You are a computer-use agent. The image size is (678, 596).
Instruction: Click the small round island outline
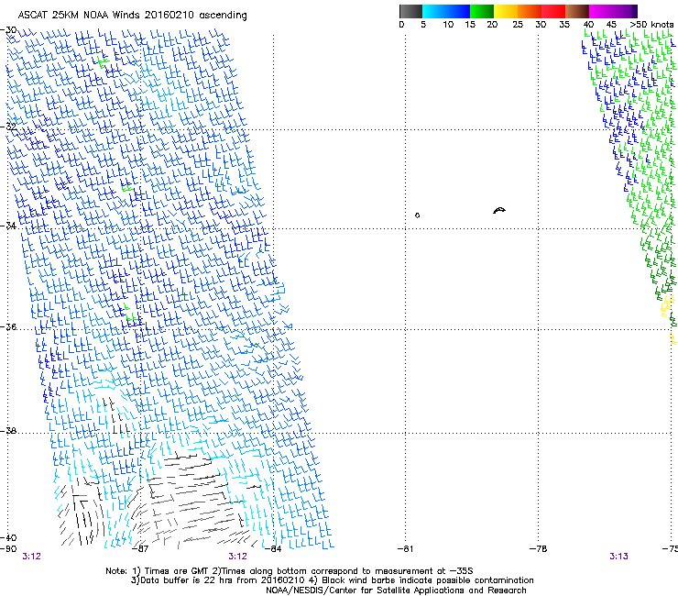pos(417,215)
